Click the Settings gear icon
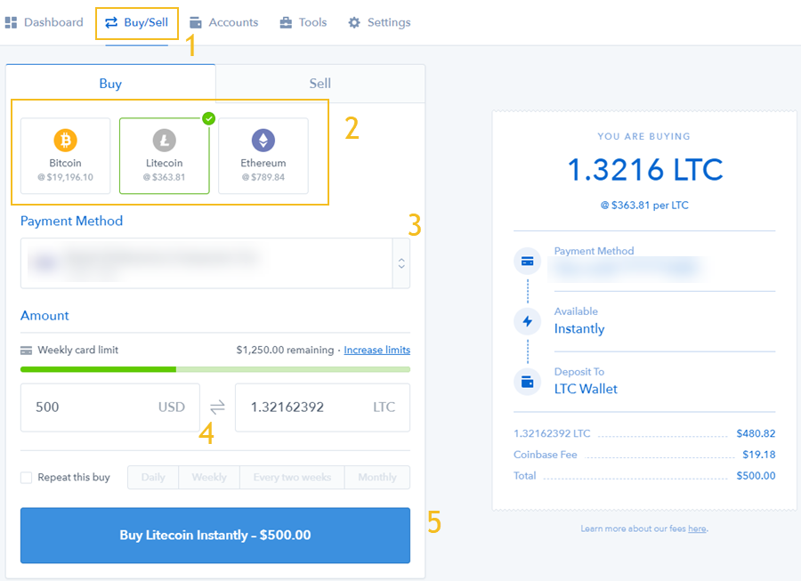 [354, 22]
